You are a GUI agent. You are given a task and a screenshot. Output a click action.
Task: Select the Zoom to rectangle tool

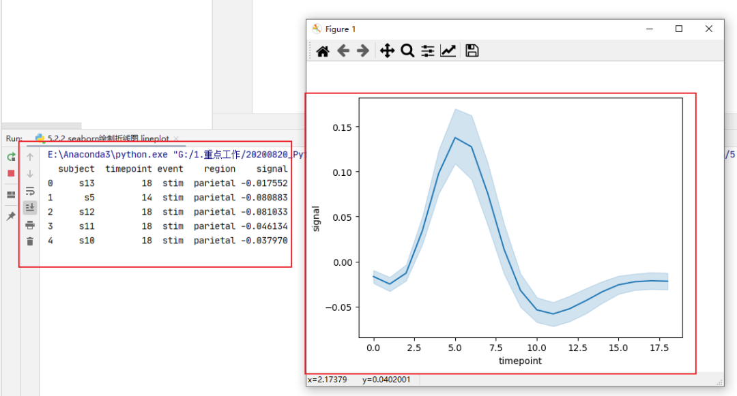pyautogui.click(x=407, y=50)
